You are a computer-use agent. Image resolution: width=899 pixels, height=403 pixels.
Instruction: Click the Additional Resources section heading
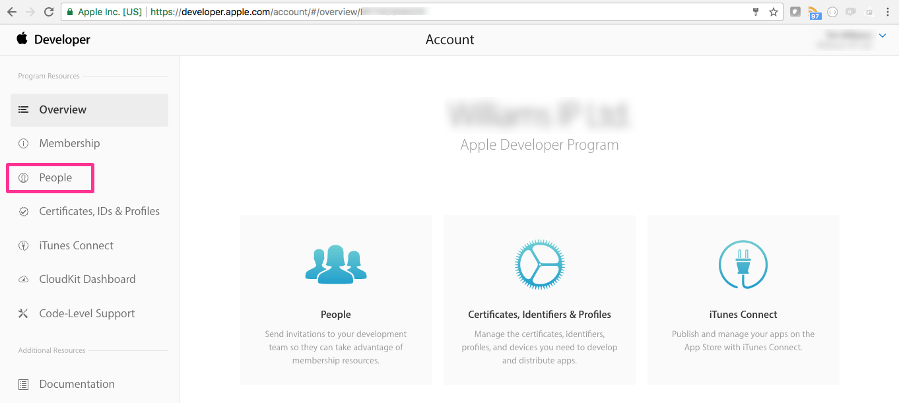[x=51, y=350]
